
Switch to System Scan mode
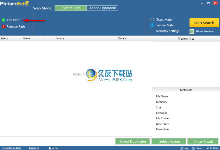(70, 8)
